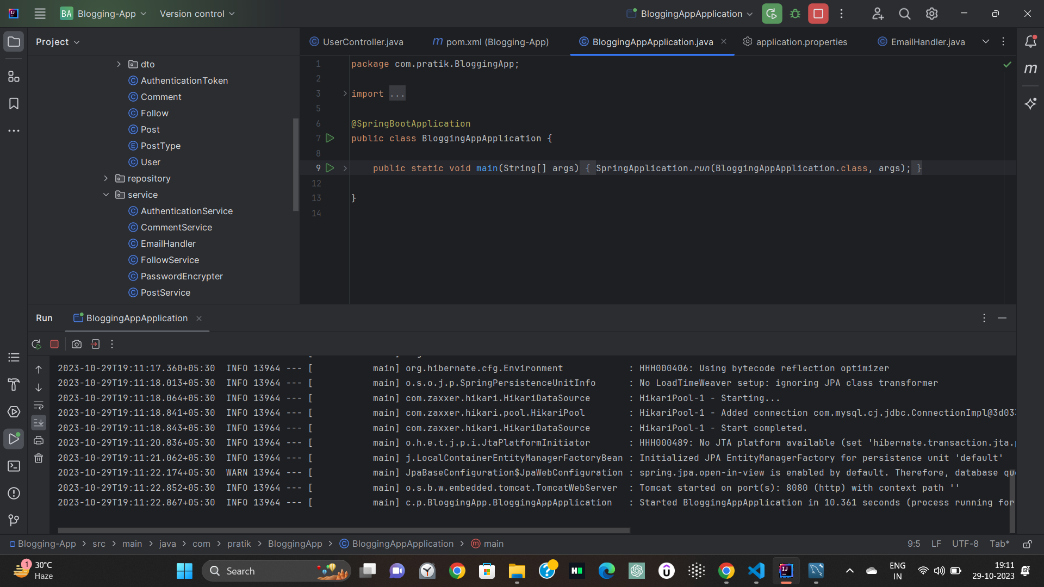The height and width of the screenshot is (587, 1044).
Task: Open the Services tool window
Action: tap(14, 412)
